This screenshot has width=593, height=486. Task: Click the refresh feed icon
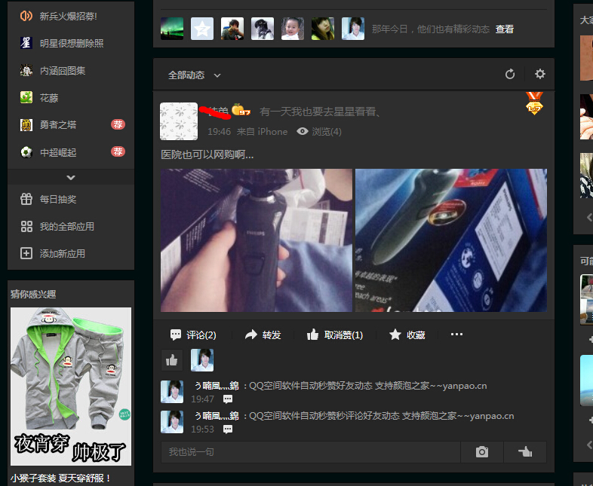click(510, 75)
